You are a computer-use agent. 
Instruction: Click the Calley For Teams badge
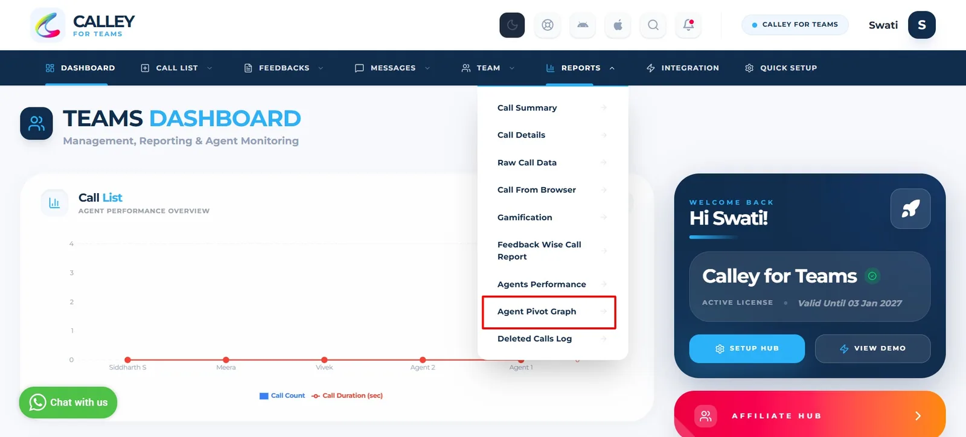click(x=795, y=25)
